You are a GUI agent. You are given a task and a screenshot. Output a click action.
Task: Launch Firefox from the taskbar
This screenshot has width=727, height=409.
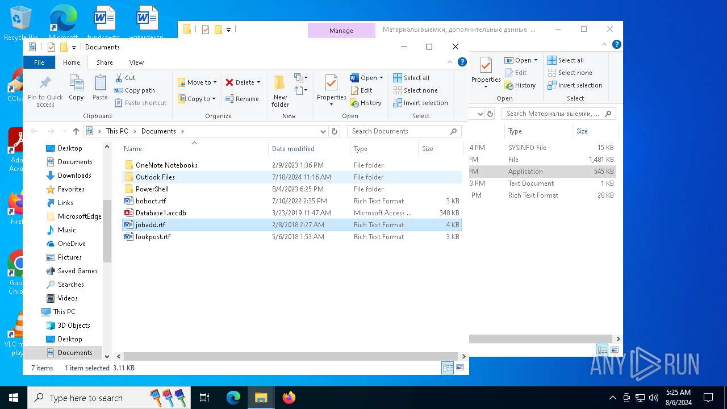(289, 398)
